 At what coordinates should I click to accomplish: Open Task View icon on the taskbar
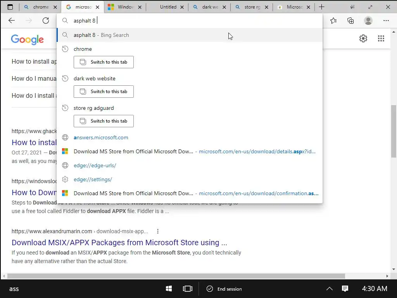coord(188,289)
